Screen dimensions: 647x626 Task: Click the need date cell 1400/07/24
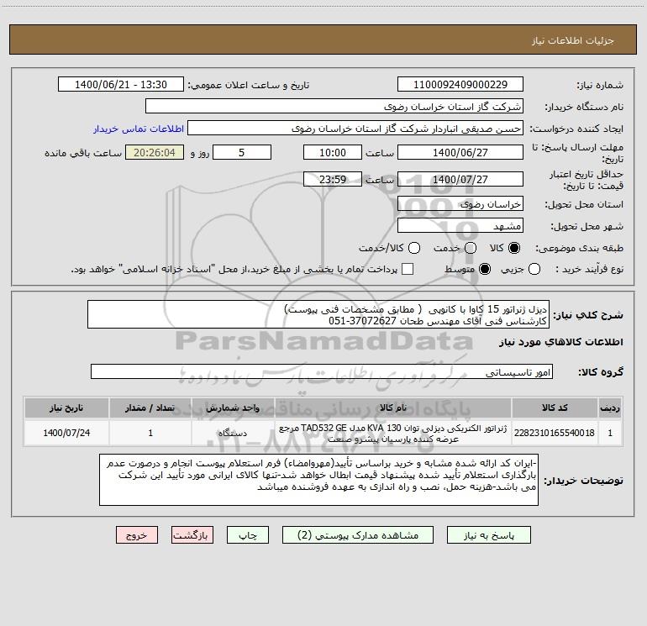point(66,433)
